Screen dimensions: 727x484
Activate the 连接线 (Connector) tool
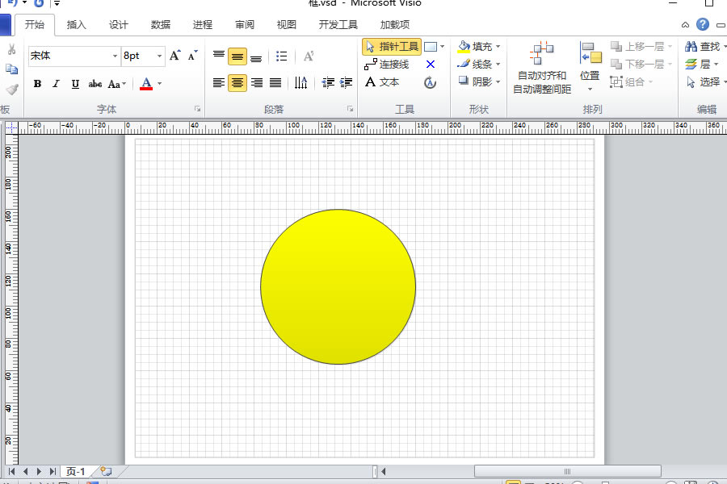pyautogui.click(x=390, y=64)
